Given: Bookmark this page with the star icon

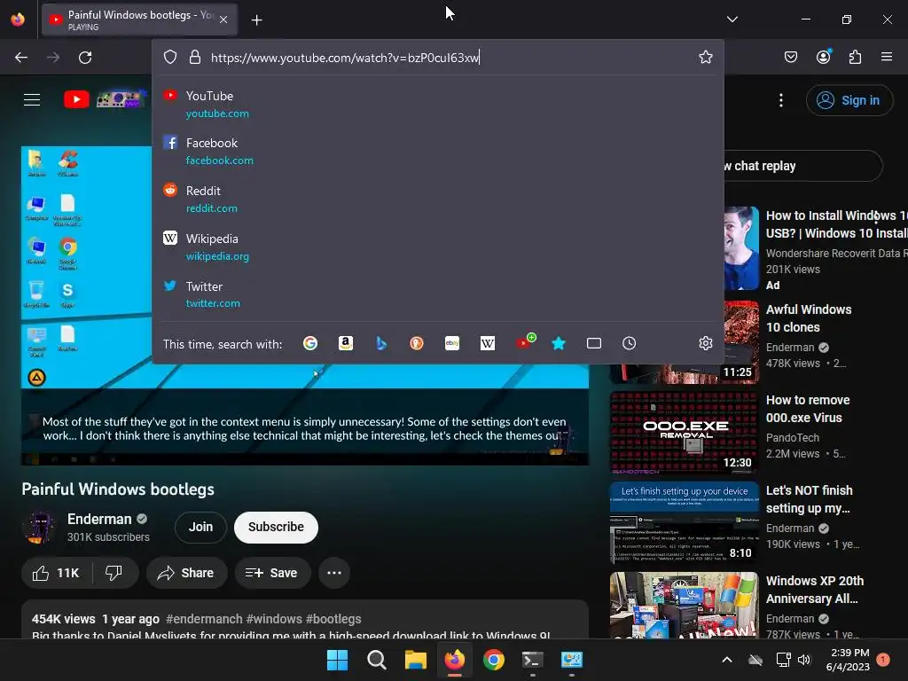Looking at the screenshot, I should pyautogui.click(x=705, y=57).
